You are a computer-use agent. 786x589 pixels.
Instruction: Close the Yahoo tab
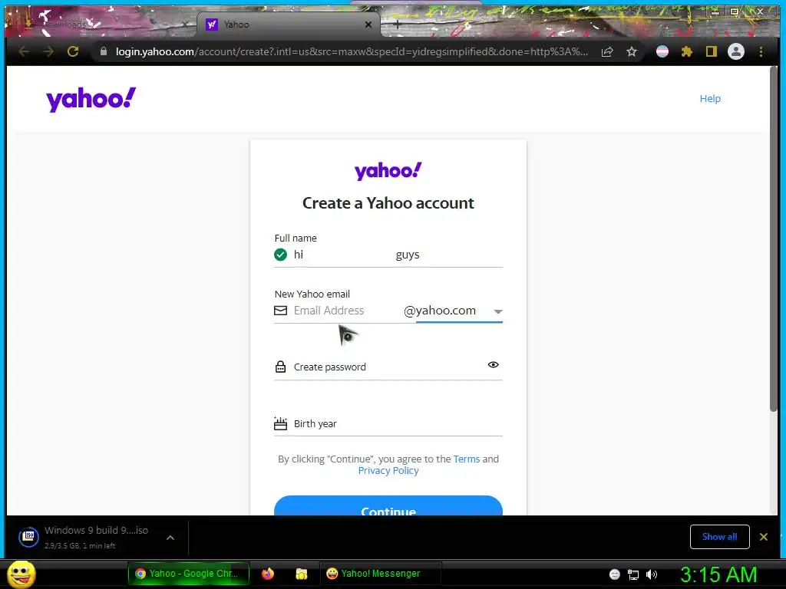pos(368,24)
